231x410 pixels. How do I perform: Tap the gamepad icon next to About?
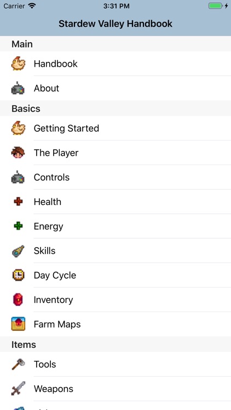[x=18, y=88]
